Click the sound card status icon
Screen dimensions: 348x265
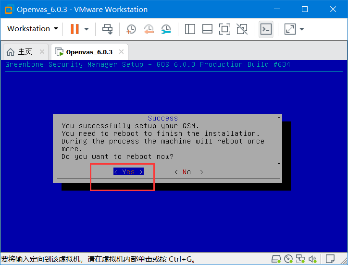(312, 259)
